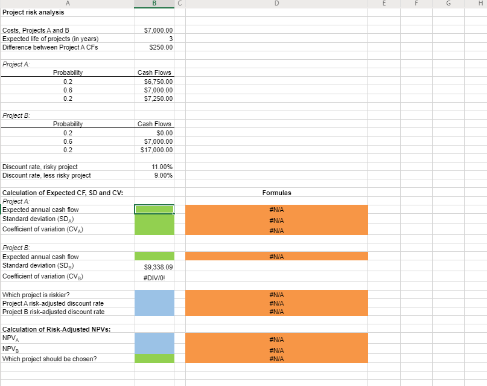Select green Coefficient of variation (CVA) cell

click(154, 230)
